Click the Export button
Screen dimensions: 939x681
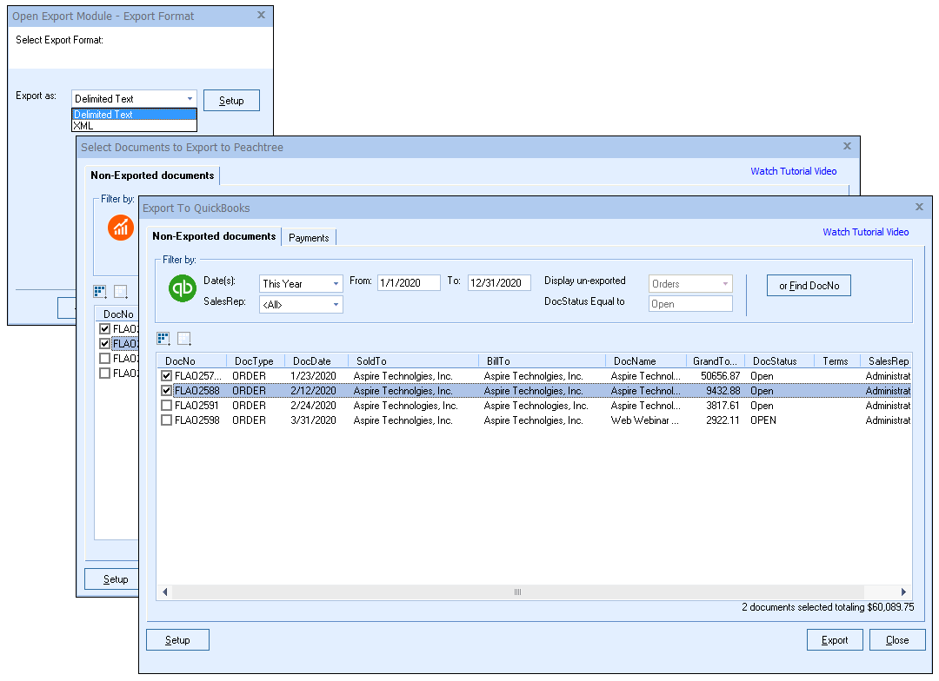(834, 640)
